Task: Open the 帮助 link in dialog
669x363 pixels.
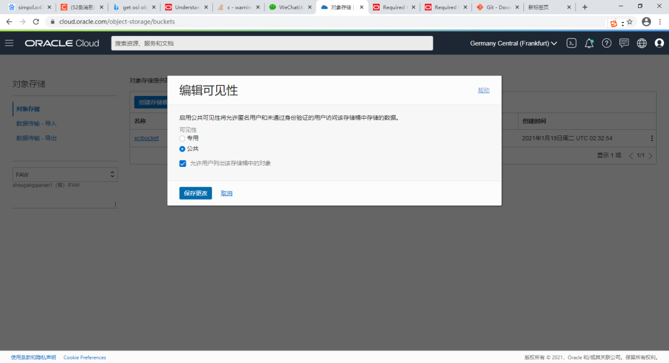Action: coord(483,90)
